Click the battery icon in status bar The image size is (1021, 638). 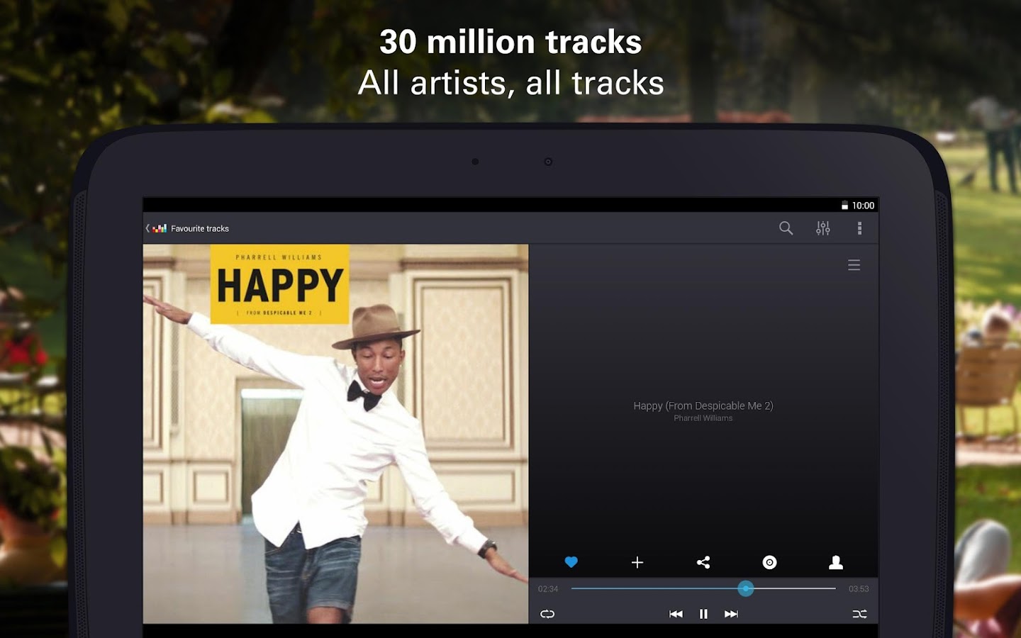844,206
